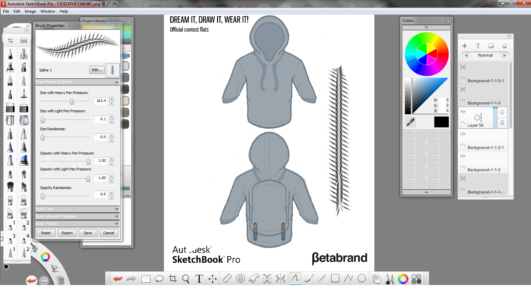Open the brush library icon in brush palette
Image resolution: width=531 pixels, height=299 pixels.
pos(24,41)
